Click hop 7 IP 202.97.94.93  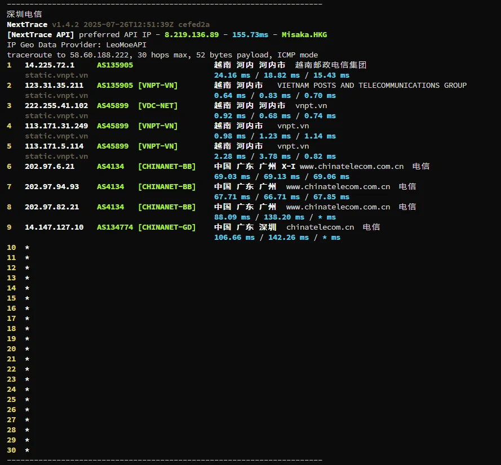52,187
